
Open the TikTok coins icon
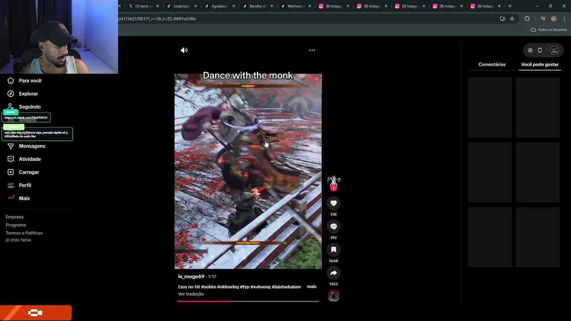[x=530, y=50]
